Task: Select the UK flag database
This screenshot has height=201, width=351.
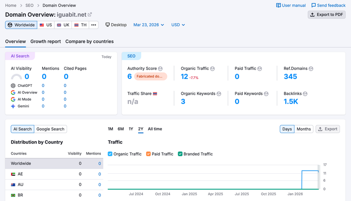Action: coord(63,25)
